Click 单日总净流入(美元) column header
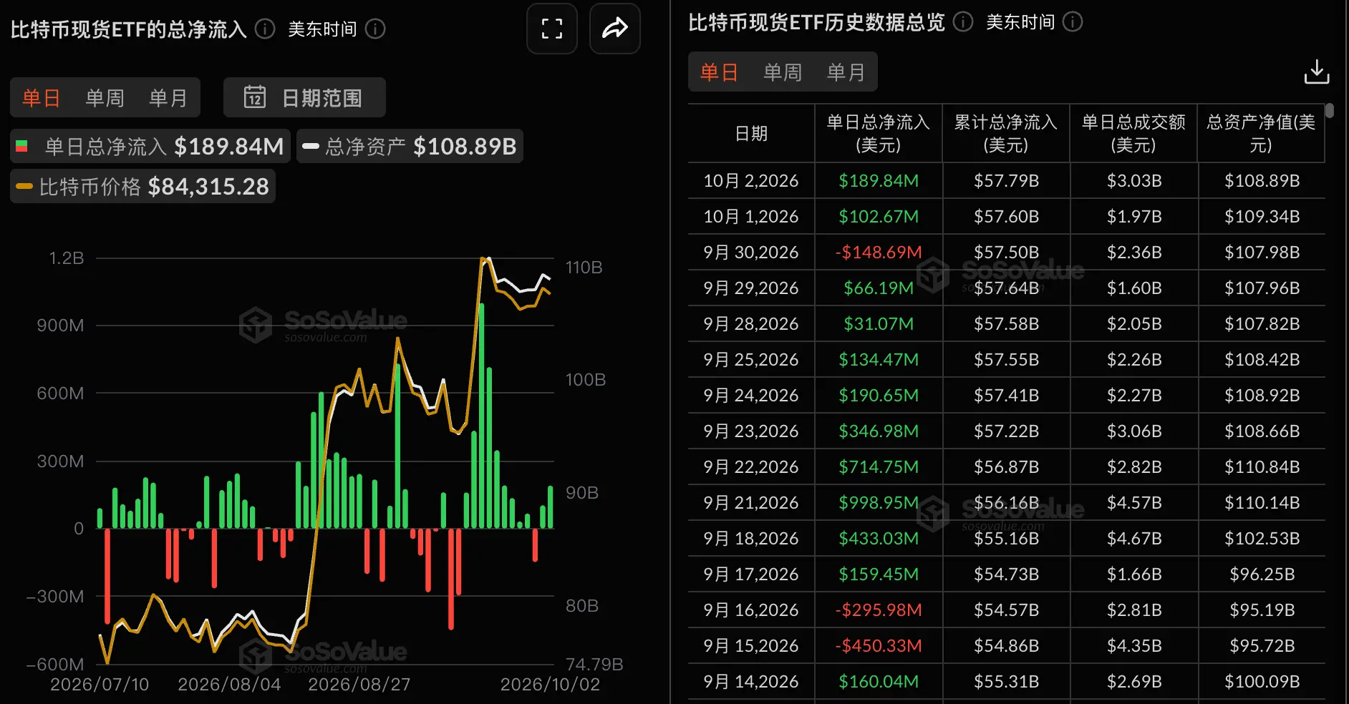Screen dimensions: 1349x704 pyautogui.click(x=879, y=134)
